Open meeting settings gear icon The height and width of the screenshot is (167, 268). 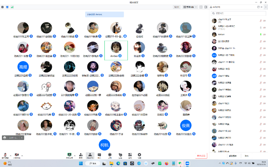point(139,155)
